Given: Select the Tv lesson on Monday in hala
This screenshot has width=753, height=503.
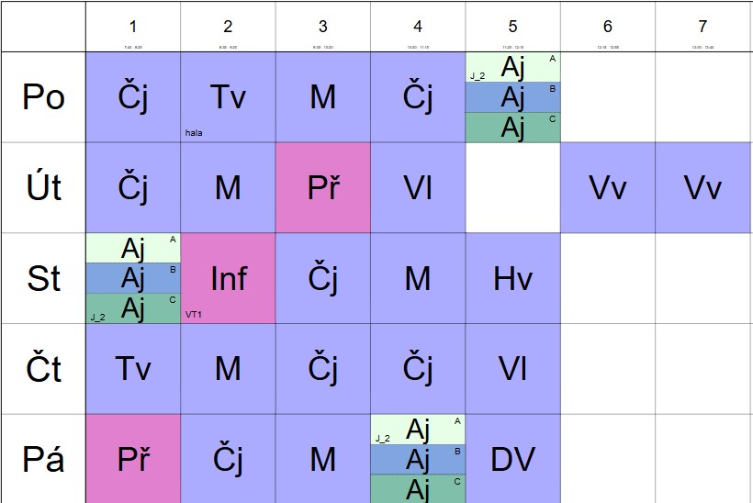Looking at the screenshot, I should click(228, 97).
